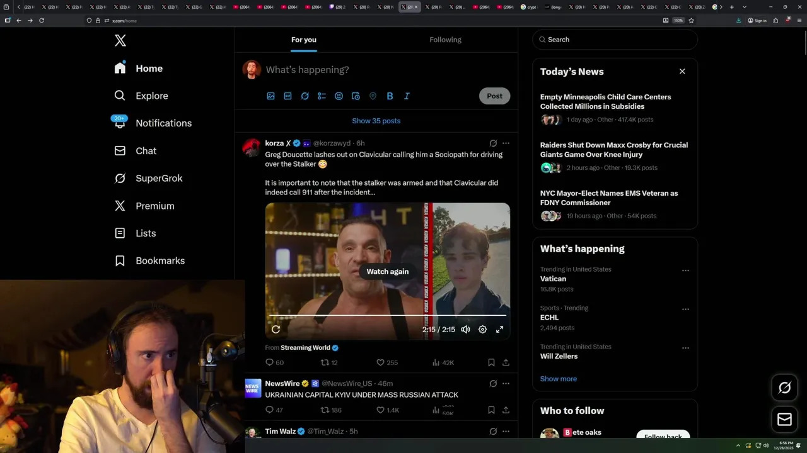The image size is (807, 453).
Task: Open more options for Vatican trend
Action: click(x=685, y=271)
